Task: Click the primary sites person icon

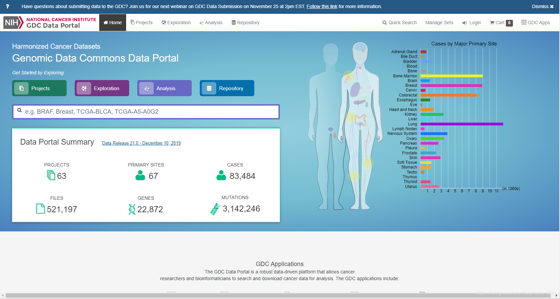Action: pos(140,175)
